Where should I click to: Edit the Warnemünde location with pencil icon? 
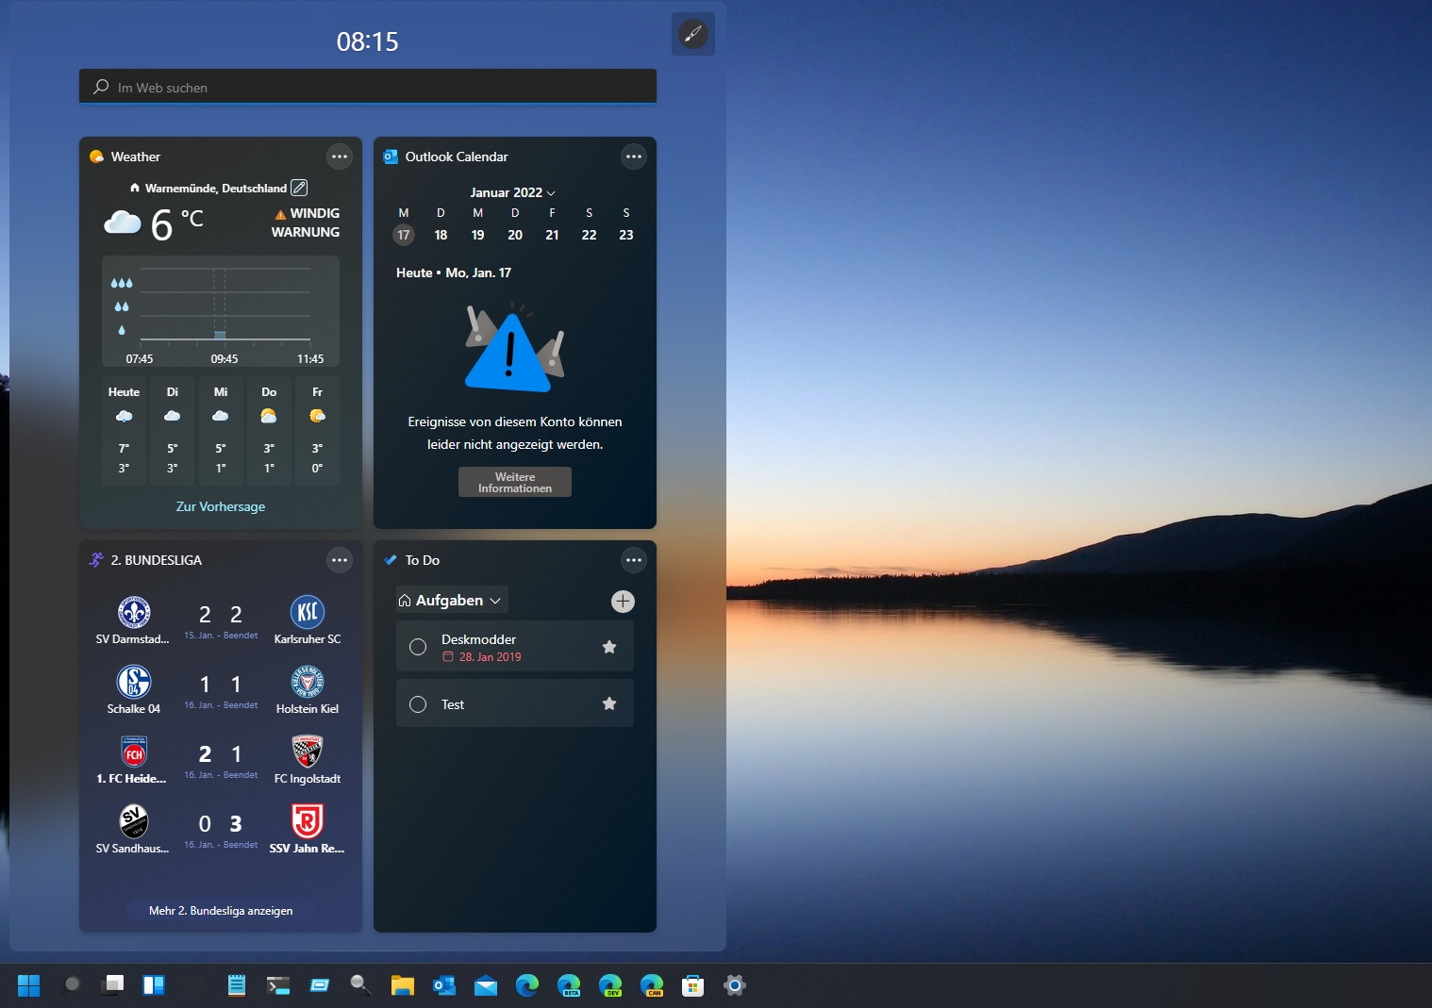[x=299, y=188]
